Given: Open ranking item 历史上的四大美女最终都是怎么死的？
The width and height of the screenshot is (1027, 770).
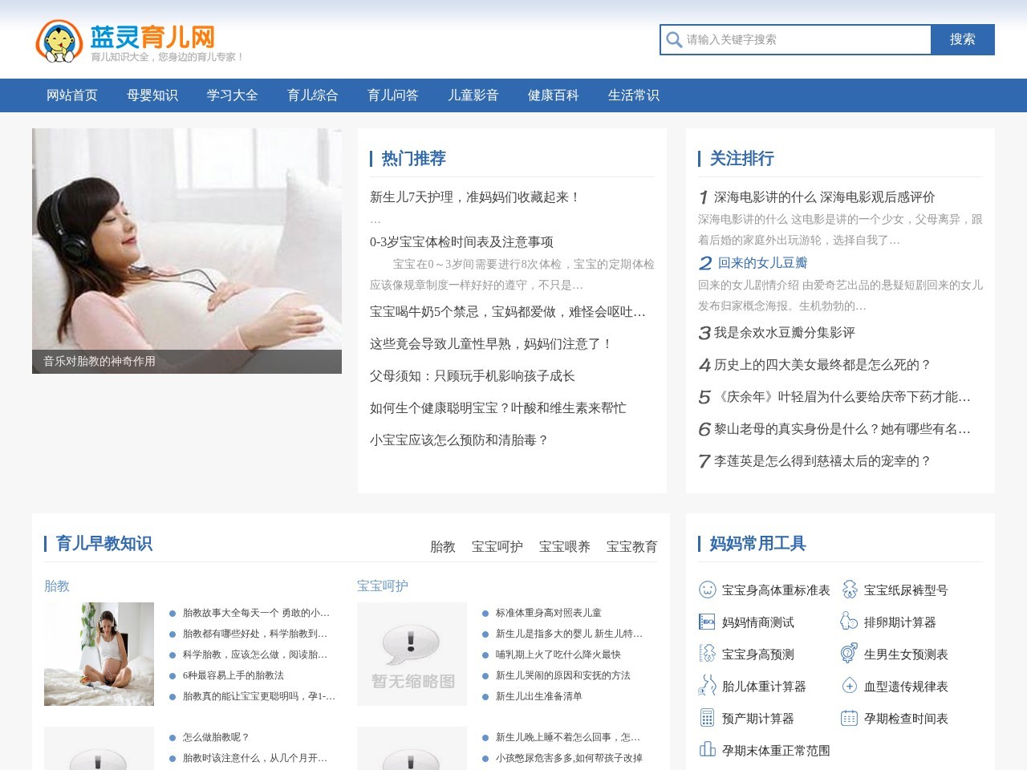Looking at the screenshot, I should [x=822, y=365].
